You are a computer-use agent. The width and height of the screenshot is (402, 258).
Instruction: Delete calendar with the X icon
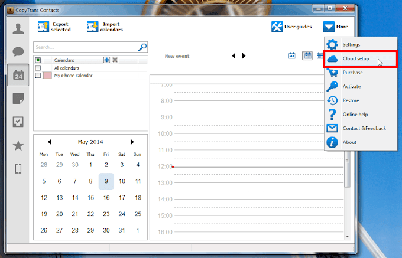pyautogui.click(x=115, y=60)
